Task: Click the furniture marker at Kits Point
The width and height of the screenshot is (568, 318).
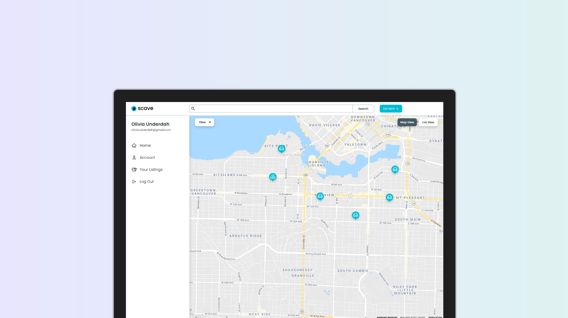Action: click(x=281, y=149)
